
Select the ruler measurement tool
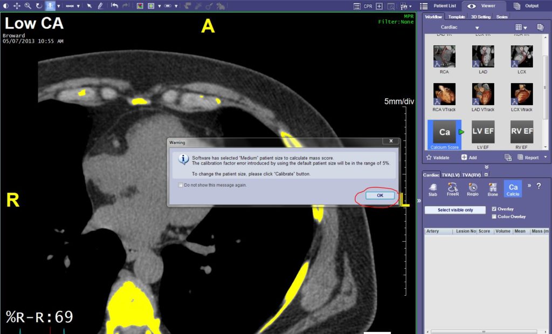[x=70, y=6]
